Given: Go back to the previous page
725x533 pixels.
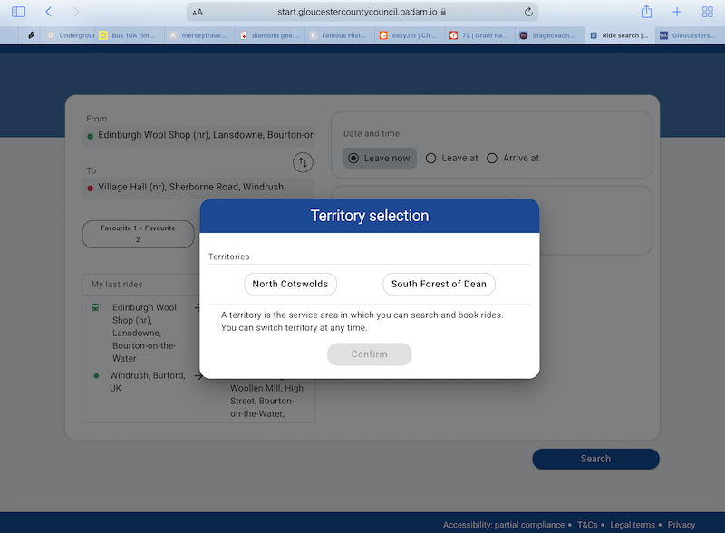Looking at the screenshot, I should click(48, 12).
